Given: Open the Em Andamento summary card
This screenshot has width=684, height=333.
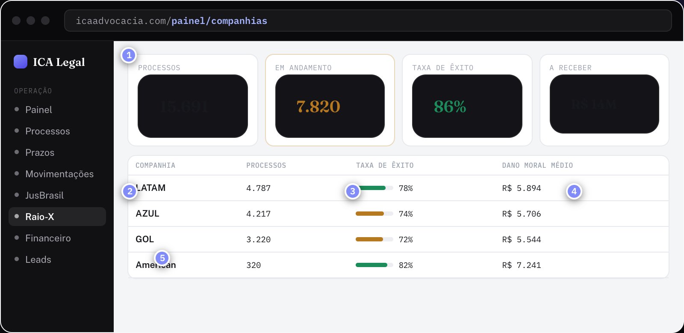Looking at the screenshot, I should (330, 100).
